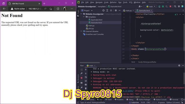Open SpySnake.html in project tree
This screenshot has width=185, height=104.
coord(97,20)
